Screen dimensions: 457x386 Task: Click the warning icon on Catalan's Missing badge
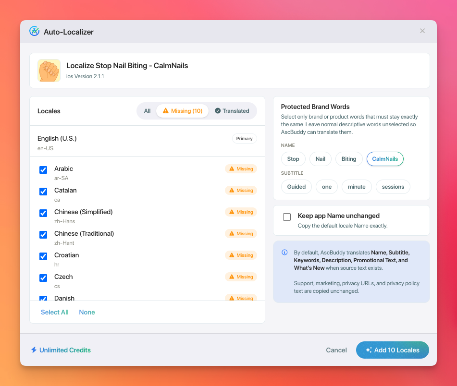[x=232, y=190]
